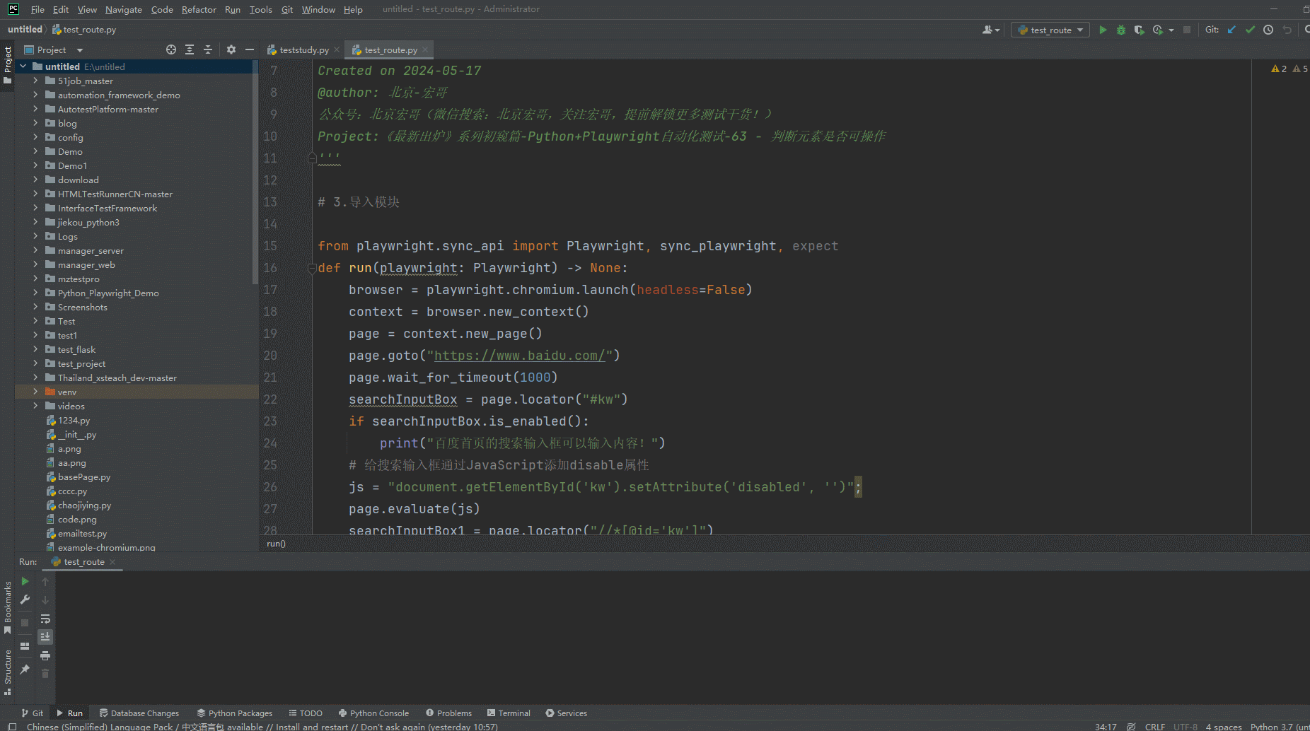Toggle soft-wrap in Run console

click(45, 619)
